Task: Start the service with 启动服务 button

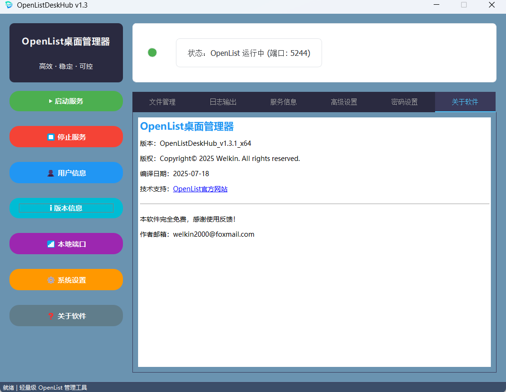Action: pos(66,101)
